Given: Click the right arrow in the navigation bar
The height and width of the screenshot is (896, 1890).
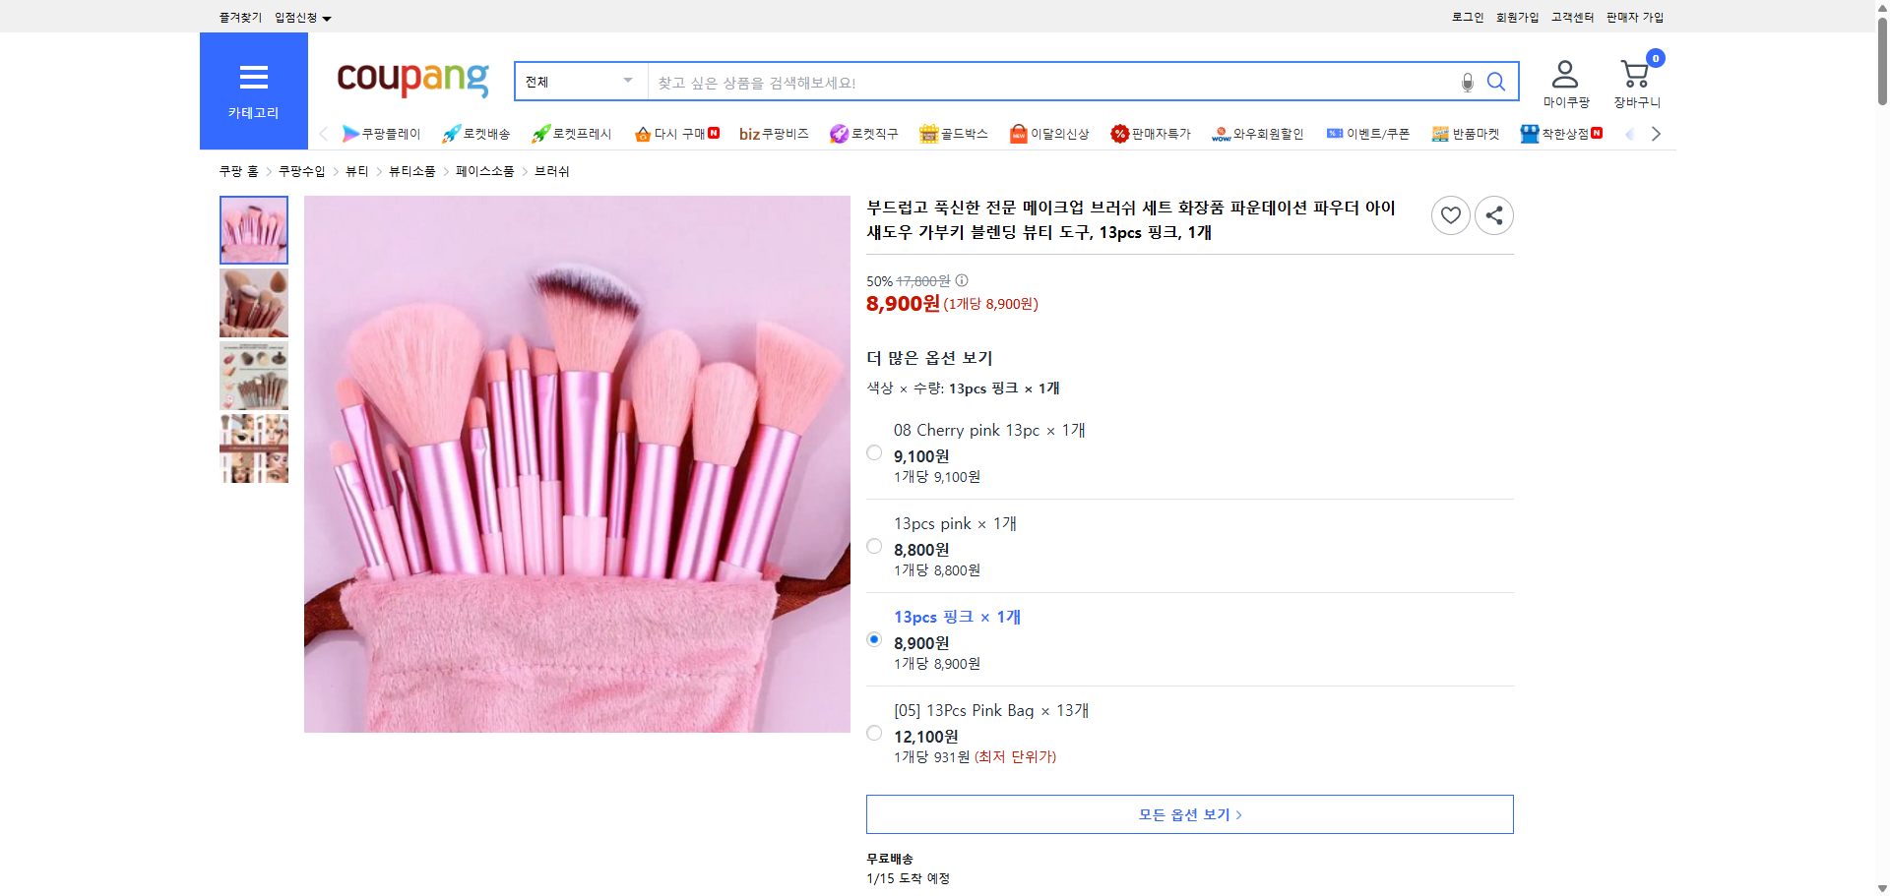Looking at the screenshot, I should (1657, 133).
